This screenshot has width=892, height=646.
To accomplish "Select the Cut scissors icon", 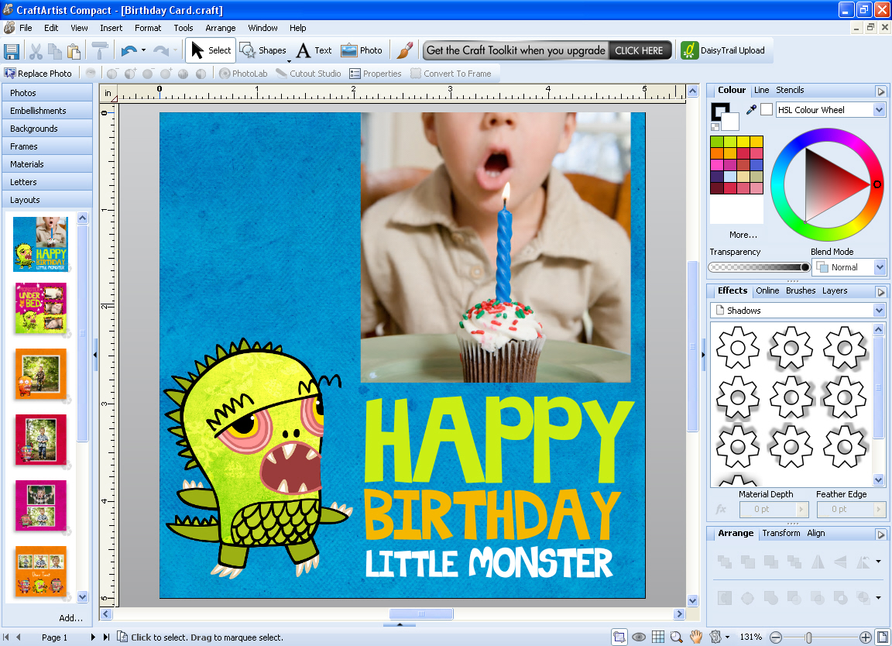I will coord(36,51).
